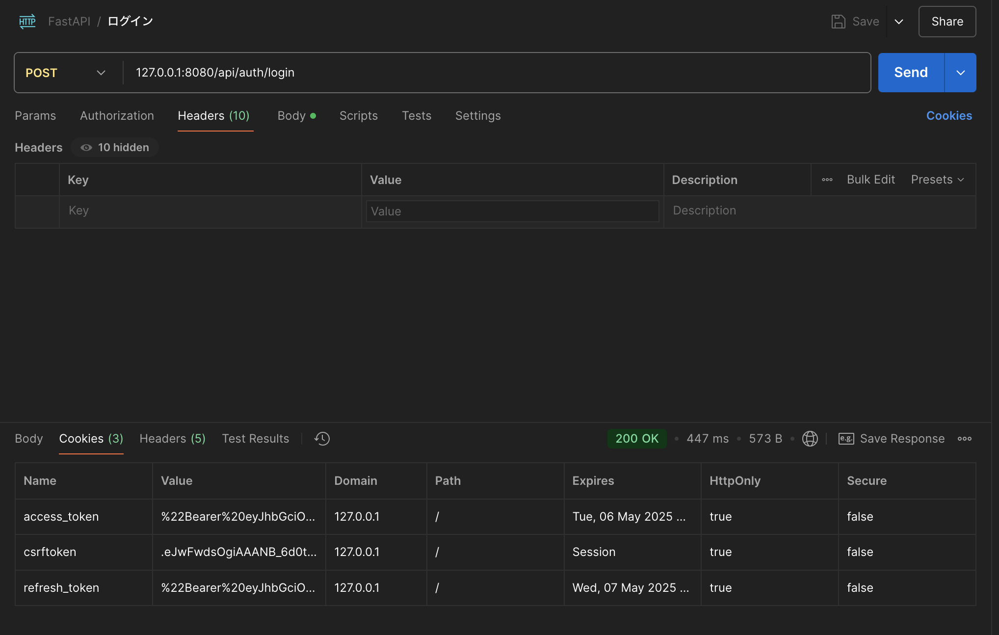Open response panel three-dots menu
Image resolution: width=999 pixels, height=635 pixels.
[x=964, y=438]
